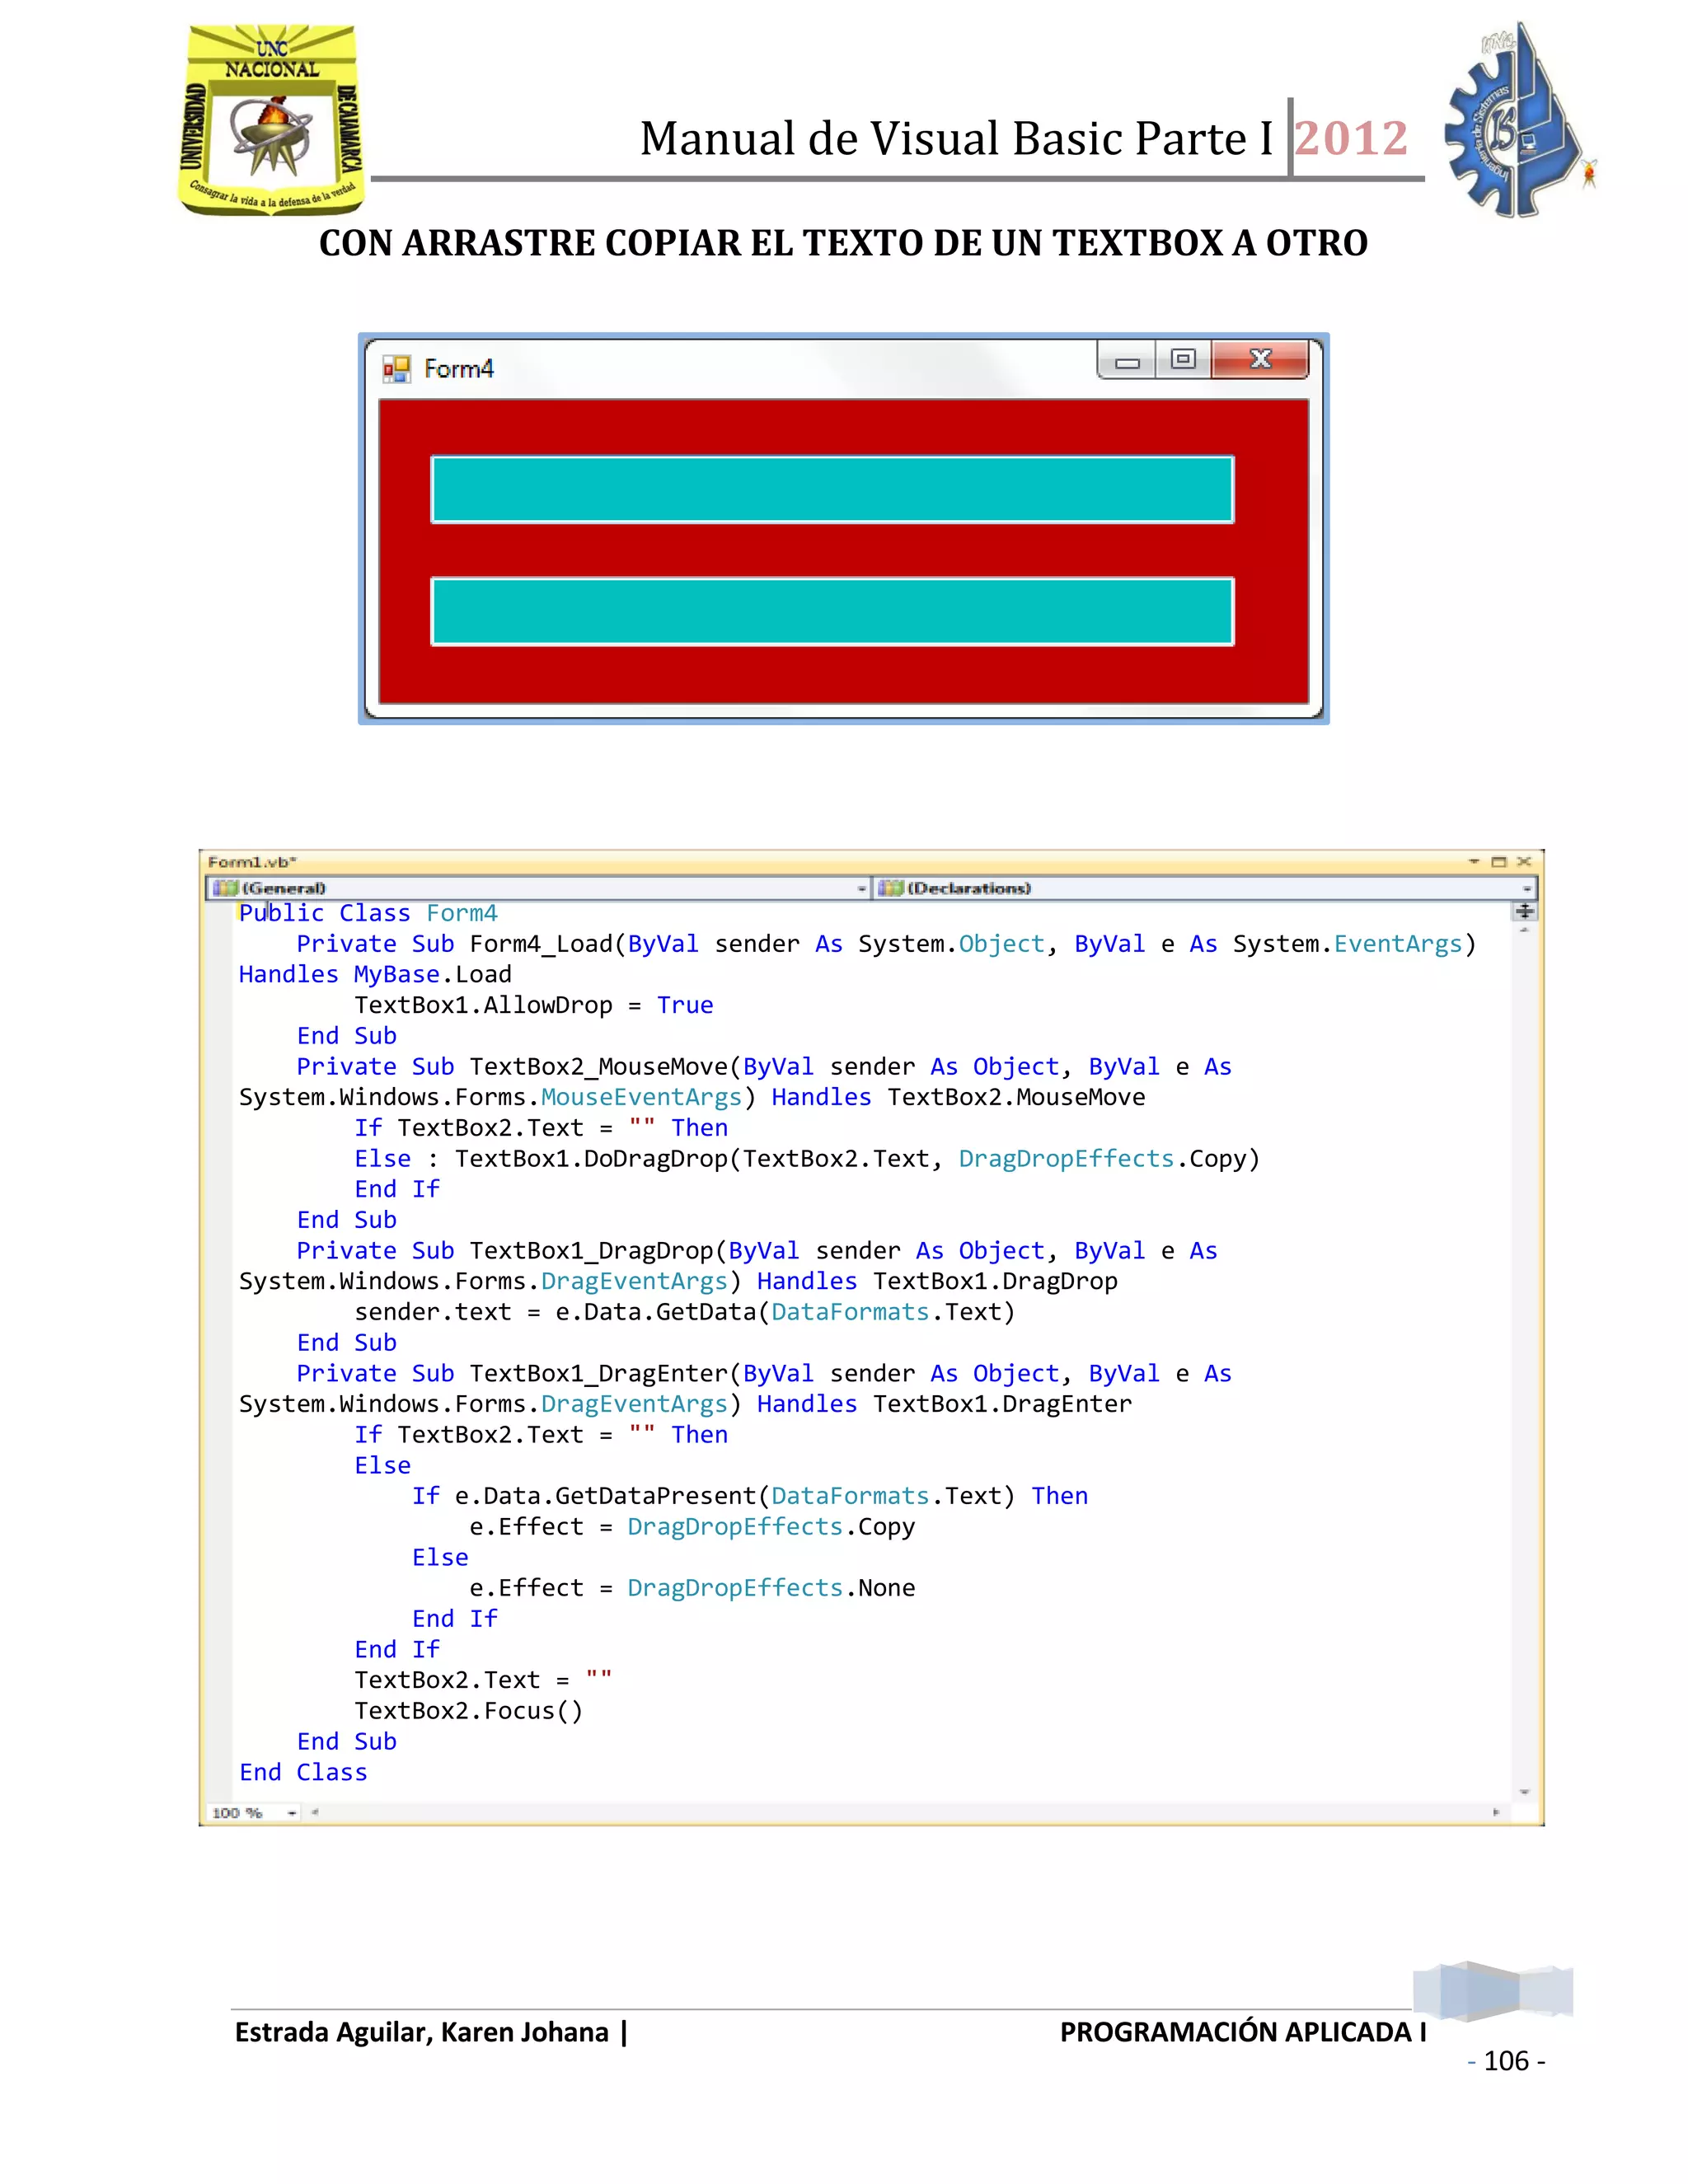Open the 100 % zoom dropdown
This screenshot has height=2184, width=1688.
(x=292, y=1813)
